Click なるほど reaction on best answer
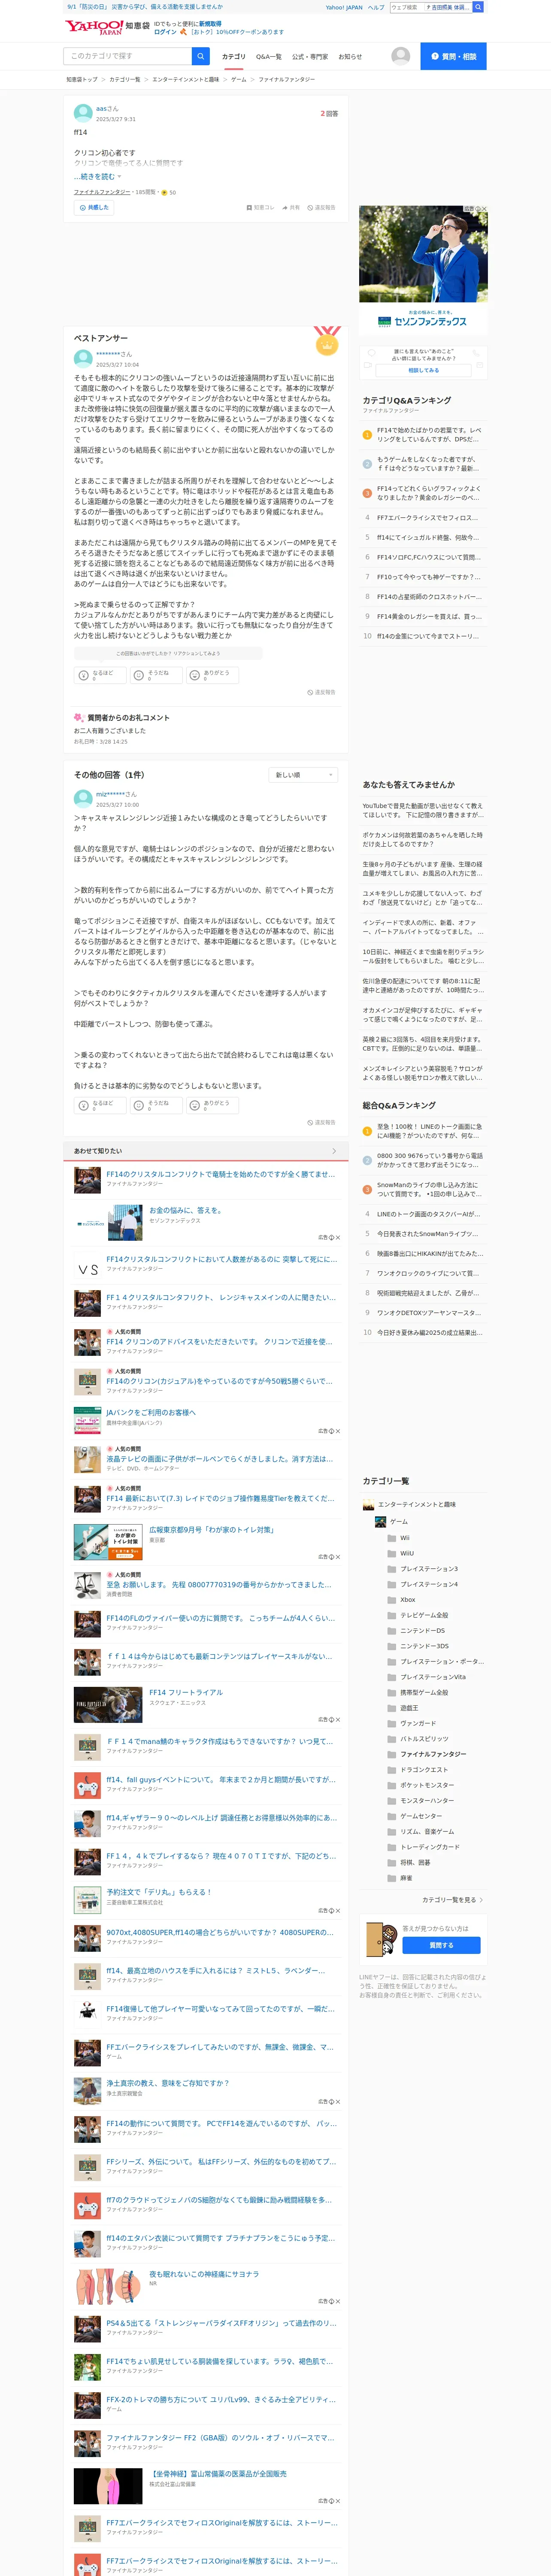Viewport: 551px width, 2576px height. click(99, 675)
